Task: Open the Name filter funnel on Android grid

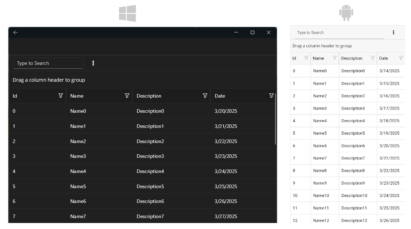Action: (334, 58)
